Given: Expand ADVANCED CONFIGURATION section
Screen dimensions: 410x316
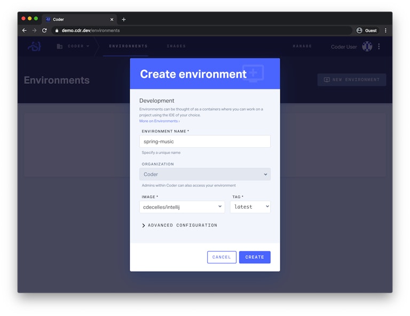Looking at the screenshot, I should point(179,225).
